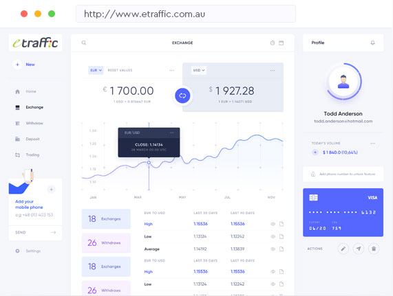Expand Today's Volume three-dot menu
Viewport: 393px width, 296px height.
373,144
